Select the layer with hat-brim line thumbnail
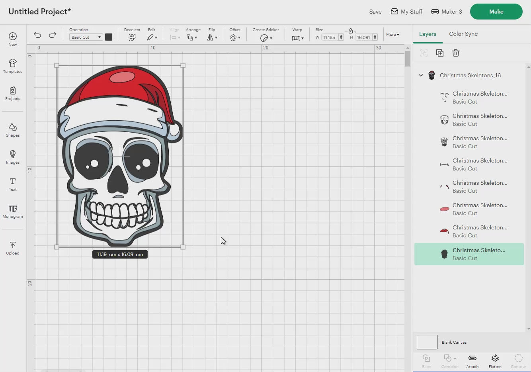Image resolution: width=531 pixels, height=372 pixels. click(x=469, y=164)
